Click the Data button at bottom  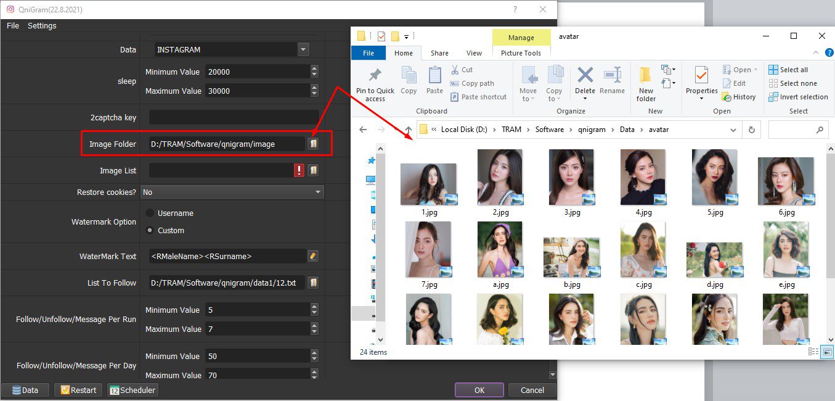coord(25,390)
